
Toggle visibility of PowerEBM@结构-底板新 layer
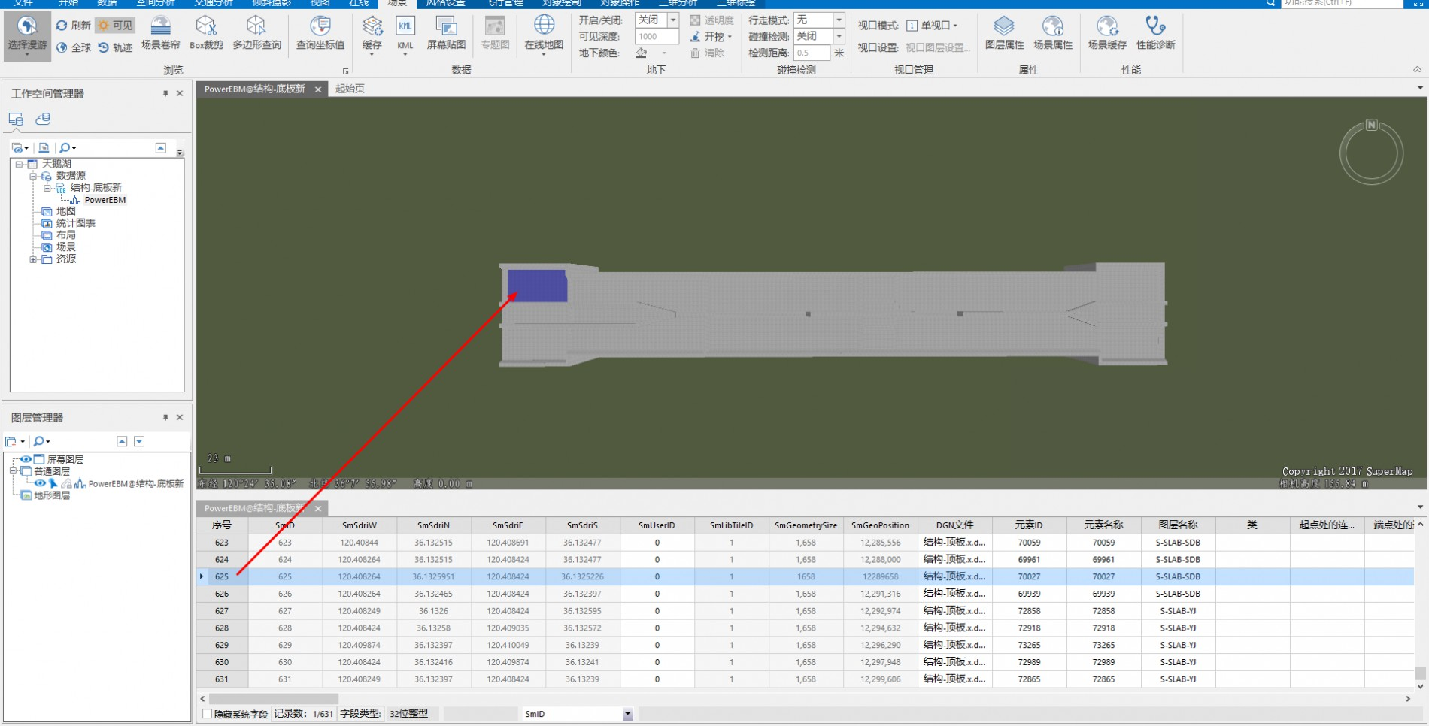(40, 483)
